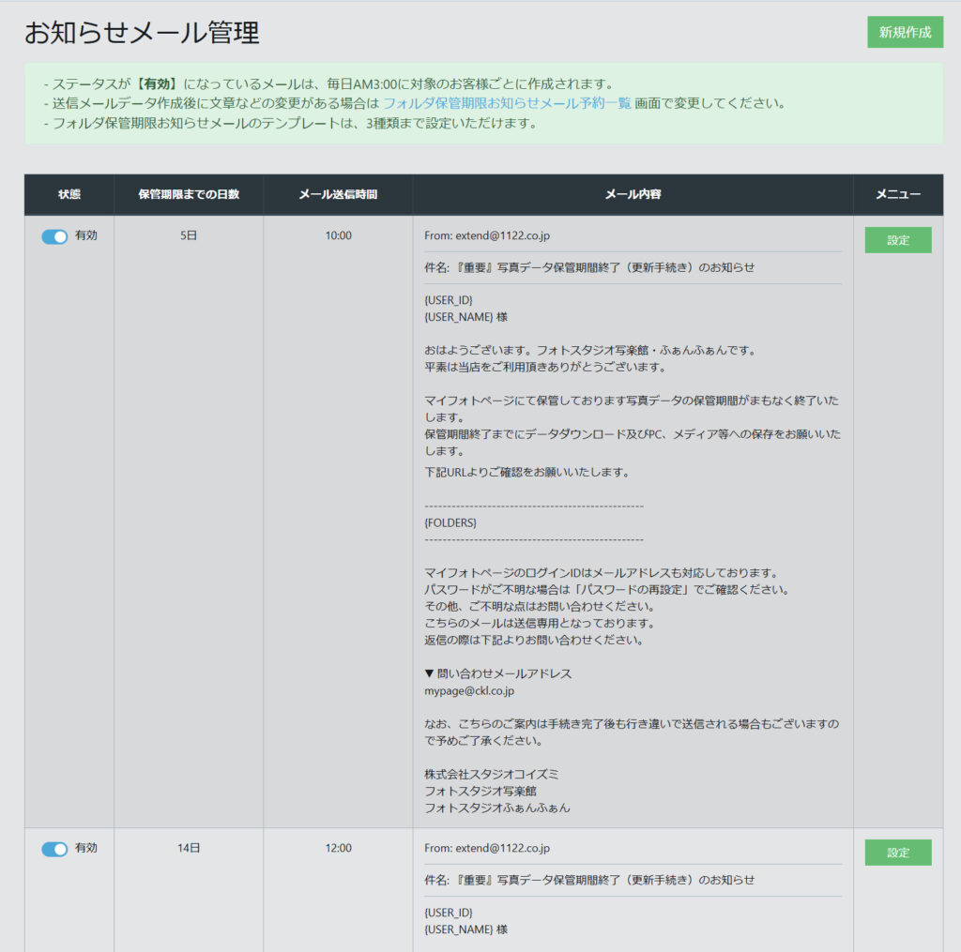This screenshot has height=952, width=961.
Task: Select the 14日 days-until-expiry cell
Action: [189, 848]
